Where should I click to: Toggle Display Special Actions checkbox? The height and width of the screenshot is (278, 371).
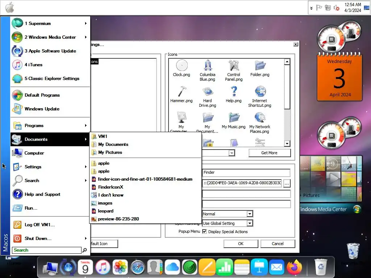tap(204, 232)
